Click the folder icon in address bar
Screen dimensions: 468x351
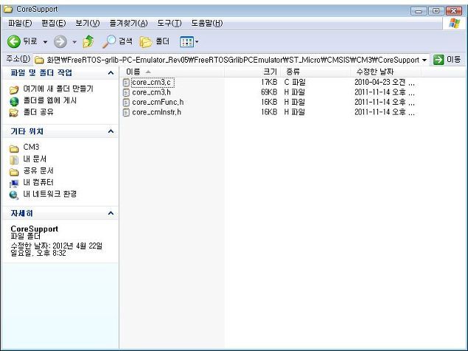pyautogui.click(x=39, y=60)
